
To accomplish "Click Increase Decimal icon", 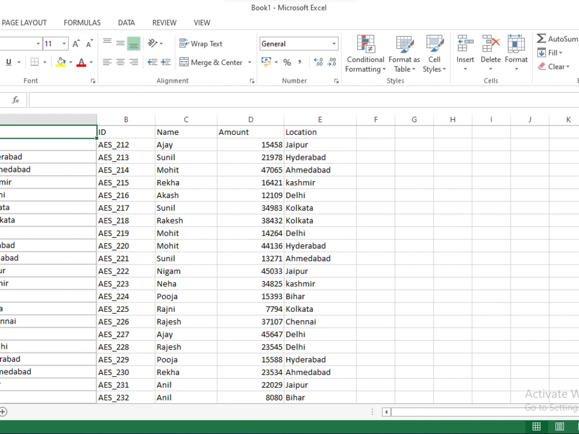I will [x=318, y=62].
